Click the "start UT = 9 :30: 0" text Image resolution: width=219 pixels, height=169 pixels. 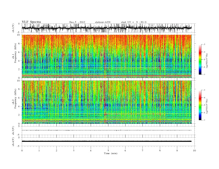tap(134, 22)
